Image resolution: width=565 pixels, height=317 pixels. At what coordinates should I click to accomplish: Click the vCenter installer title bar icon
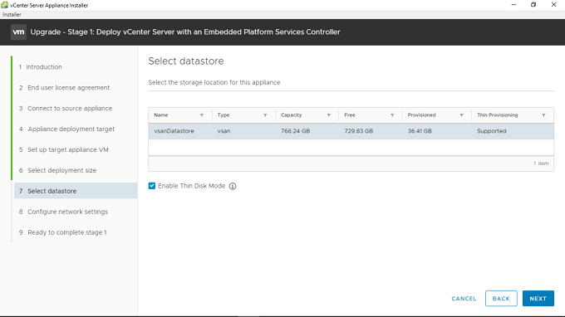[4, 5]
